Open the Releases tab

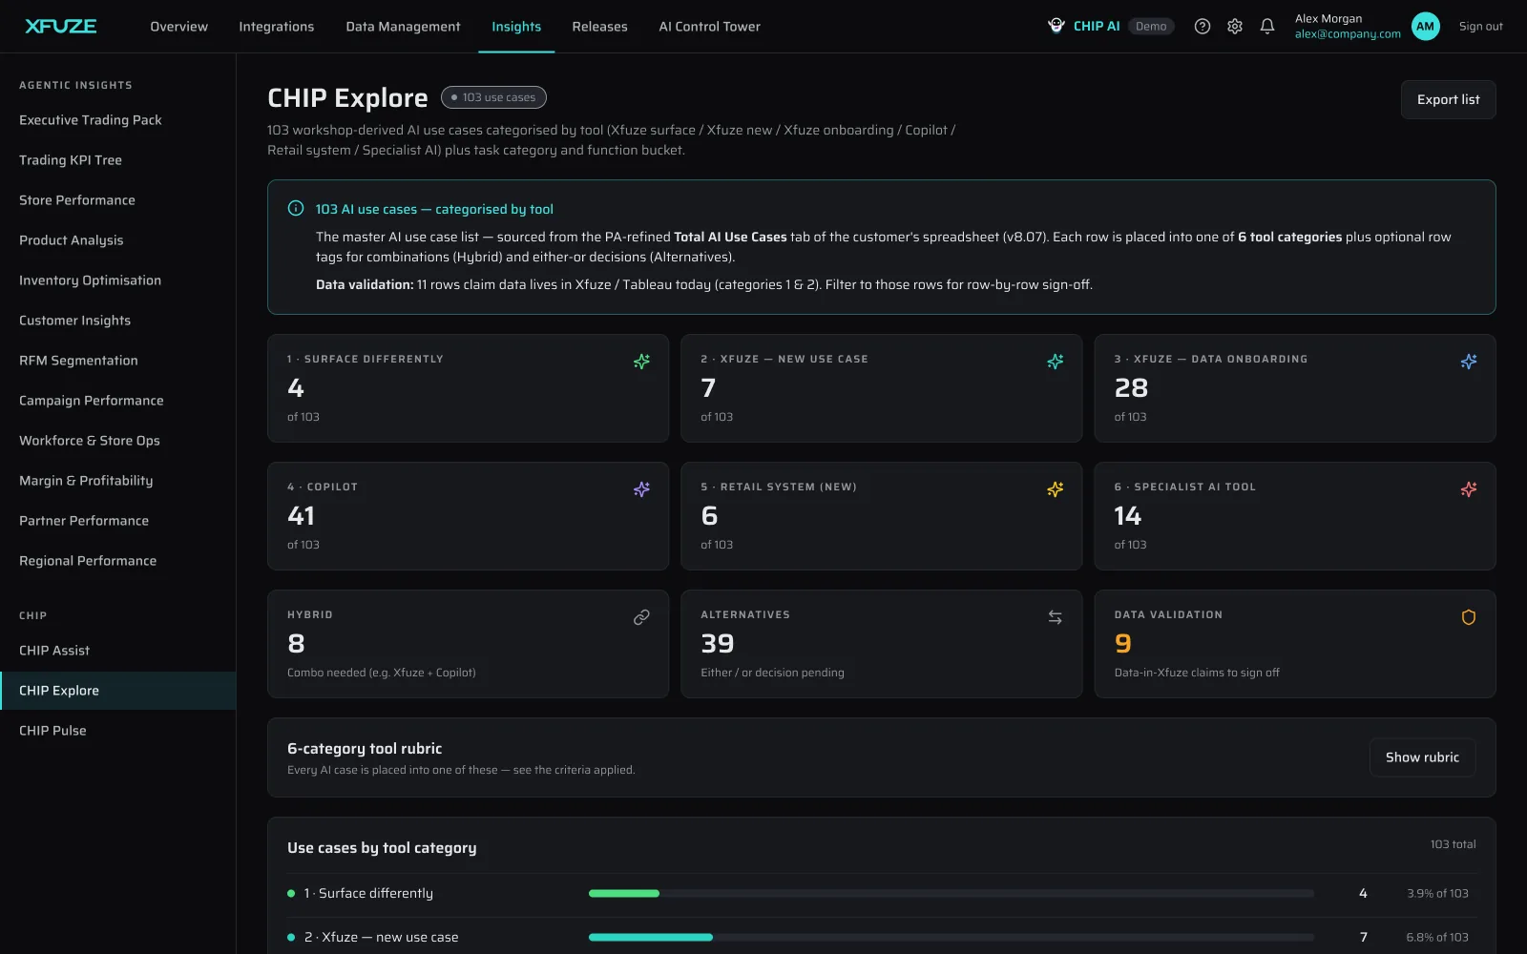(x=599, y=27)
